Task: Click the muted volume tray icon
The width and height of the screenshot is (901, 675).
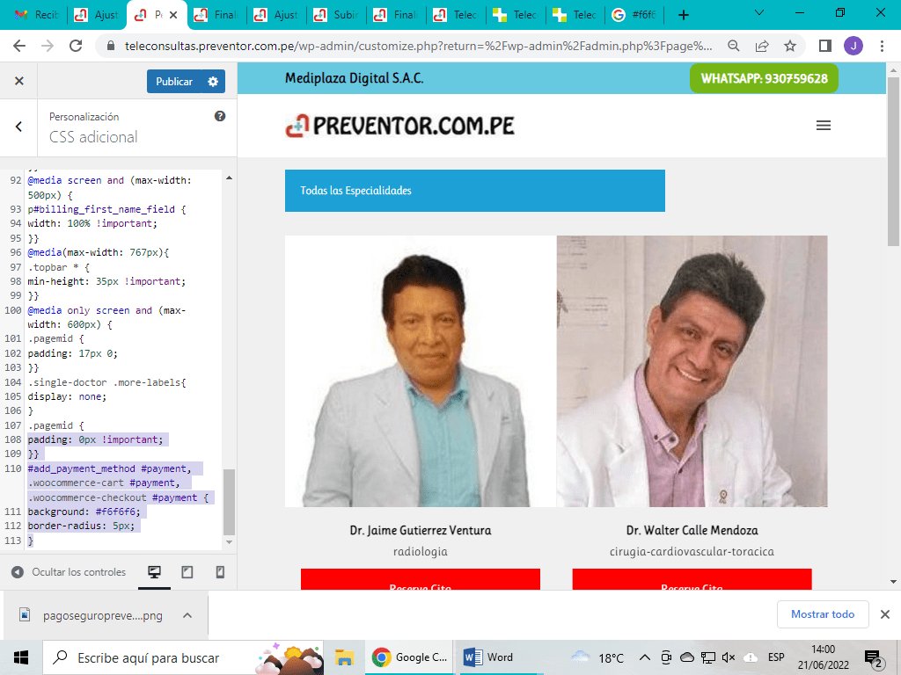Action: point(729,657)
